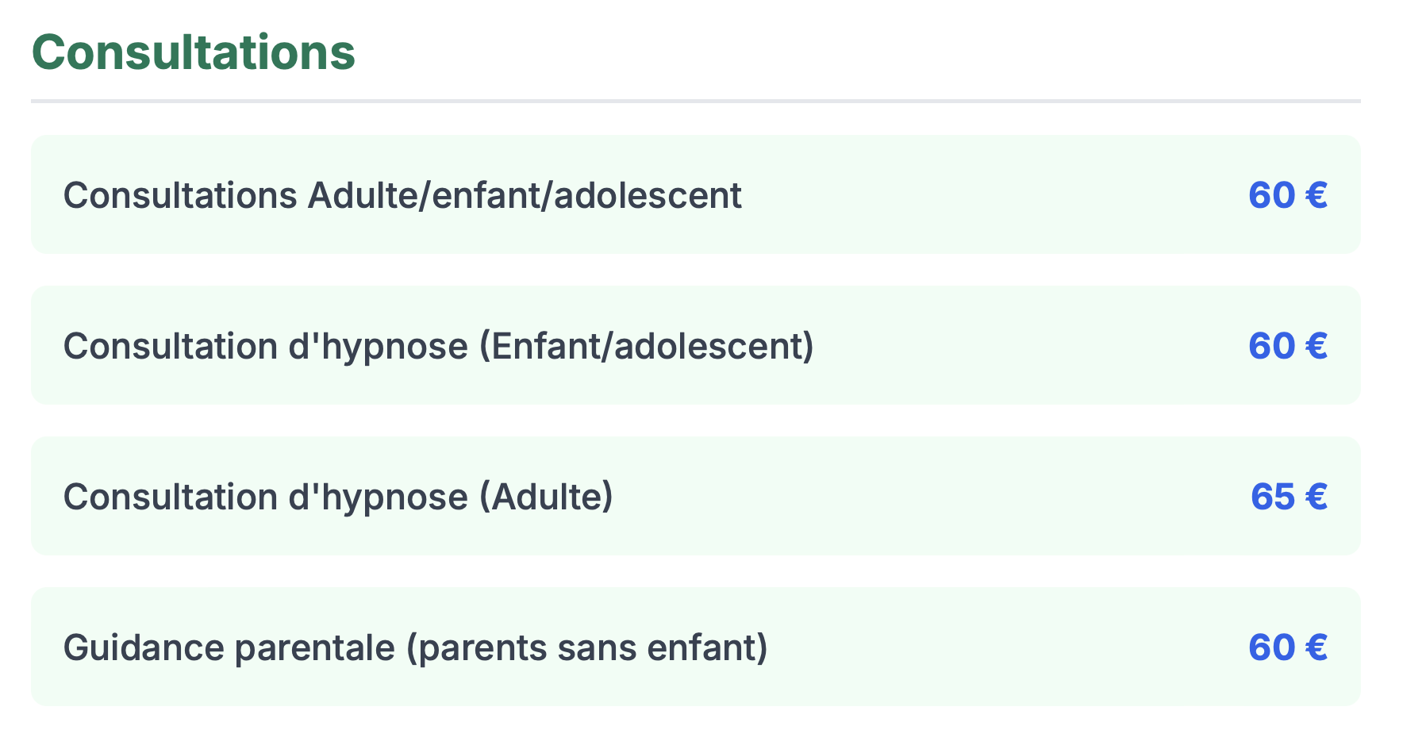
Task: Click 60 € price for hypnose Enfant/adolescent
Action: (x=1287, y=346)
